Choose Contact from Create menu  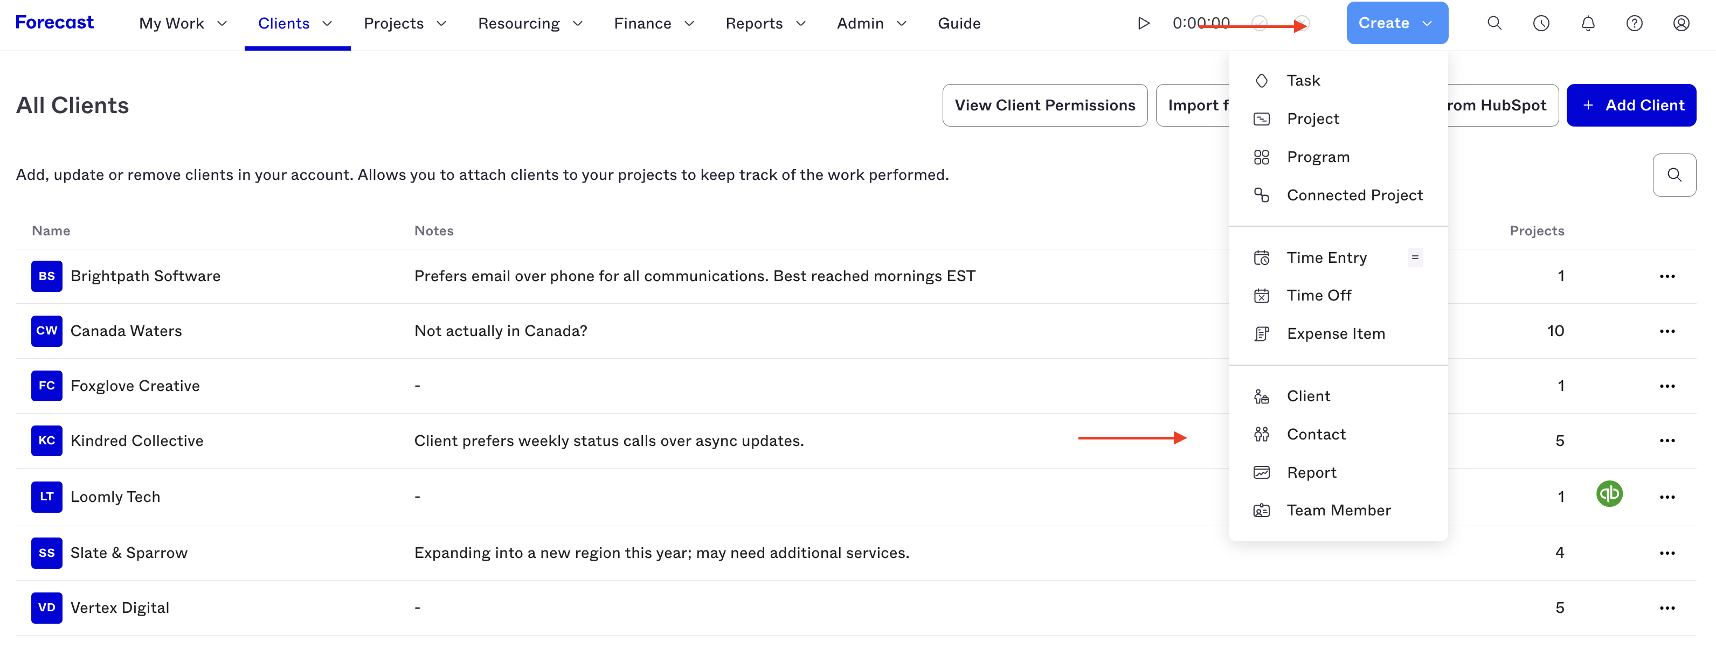(x=1338, y=434)
